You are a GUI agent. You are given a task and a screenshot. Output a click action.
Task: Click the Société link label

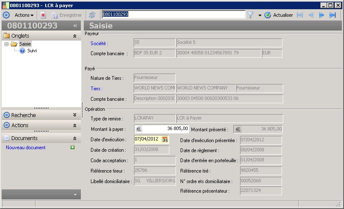click(x=99, y=43)
